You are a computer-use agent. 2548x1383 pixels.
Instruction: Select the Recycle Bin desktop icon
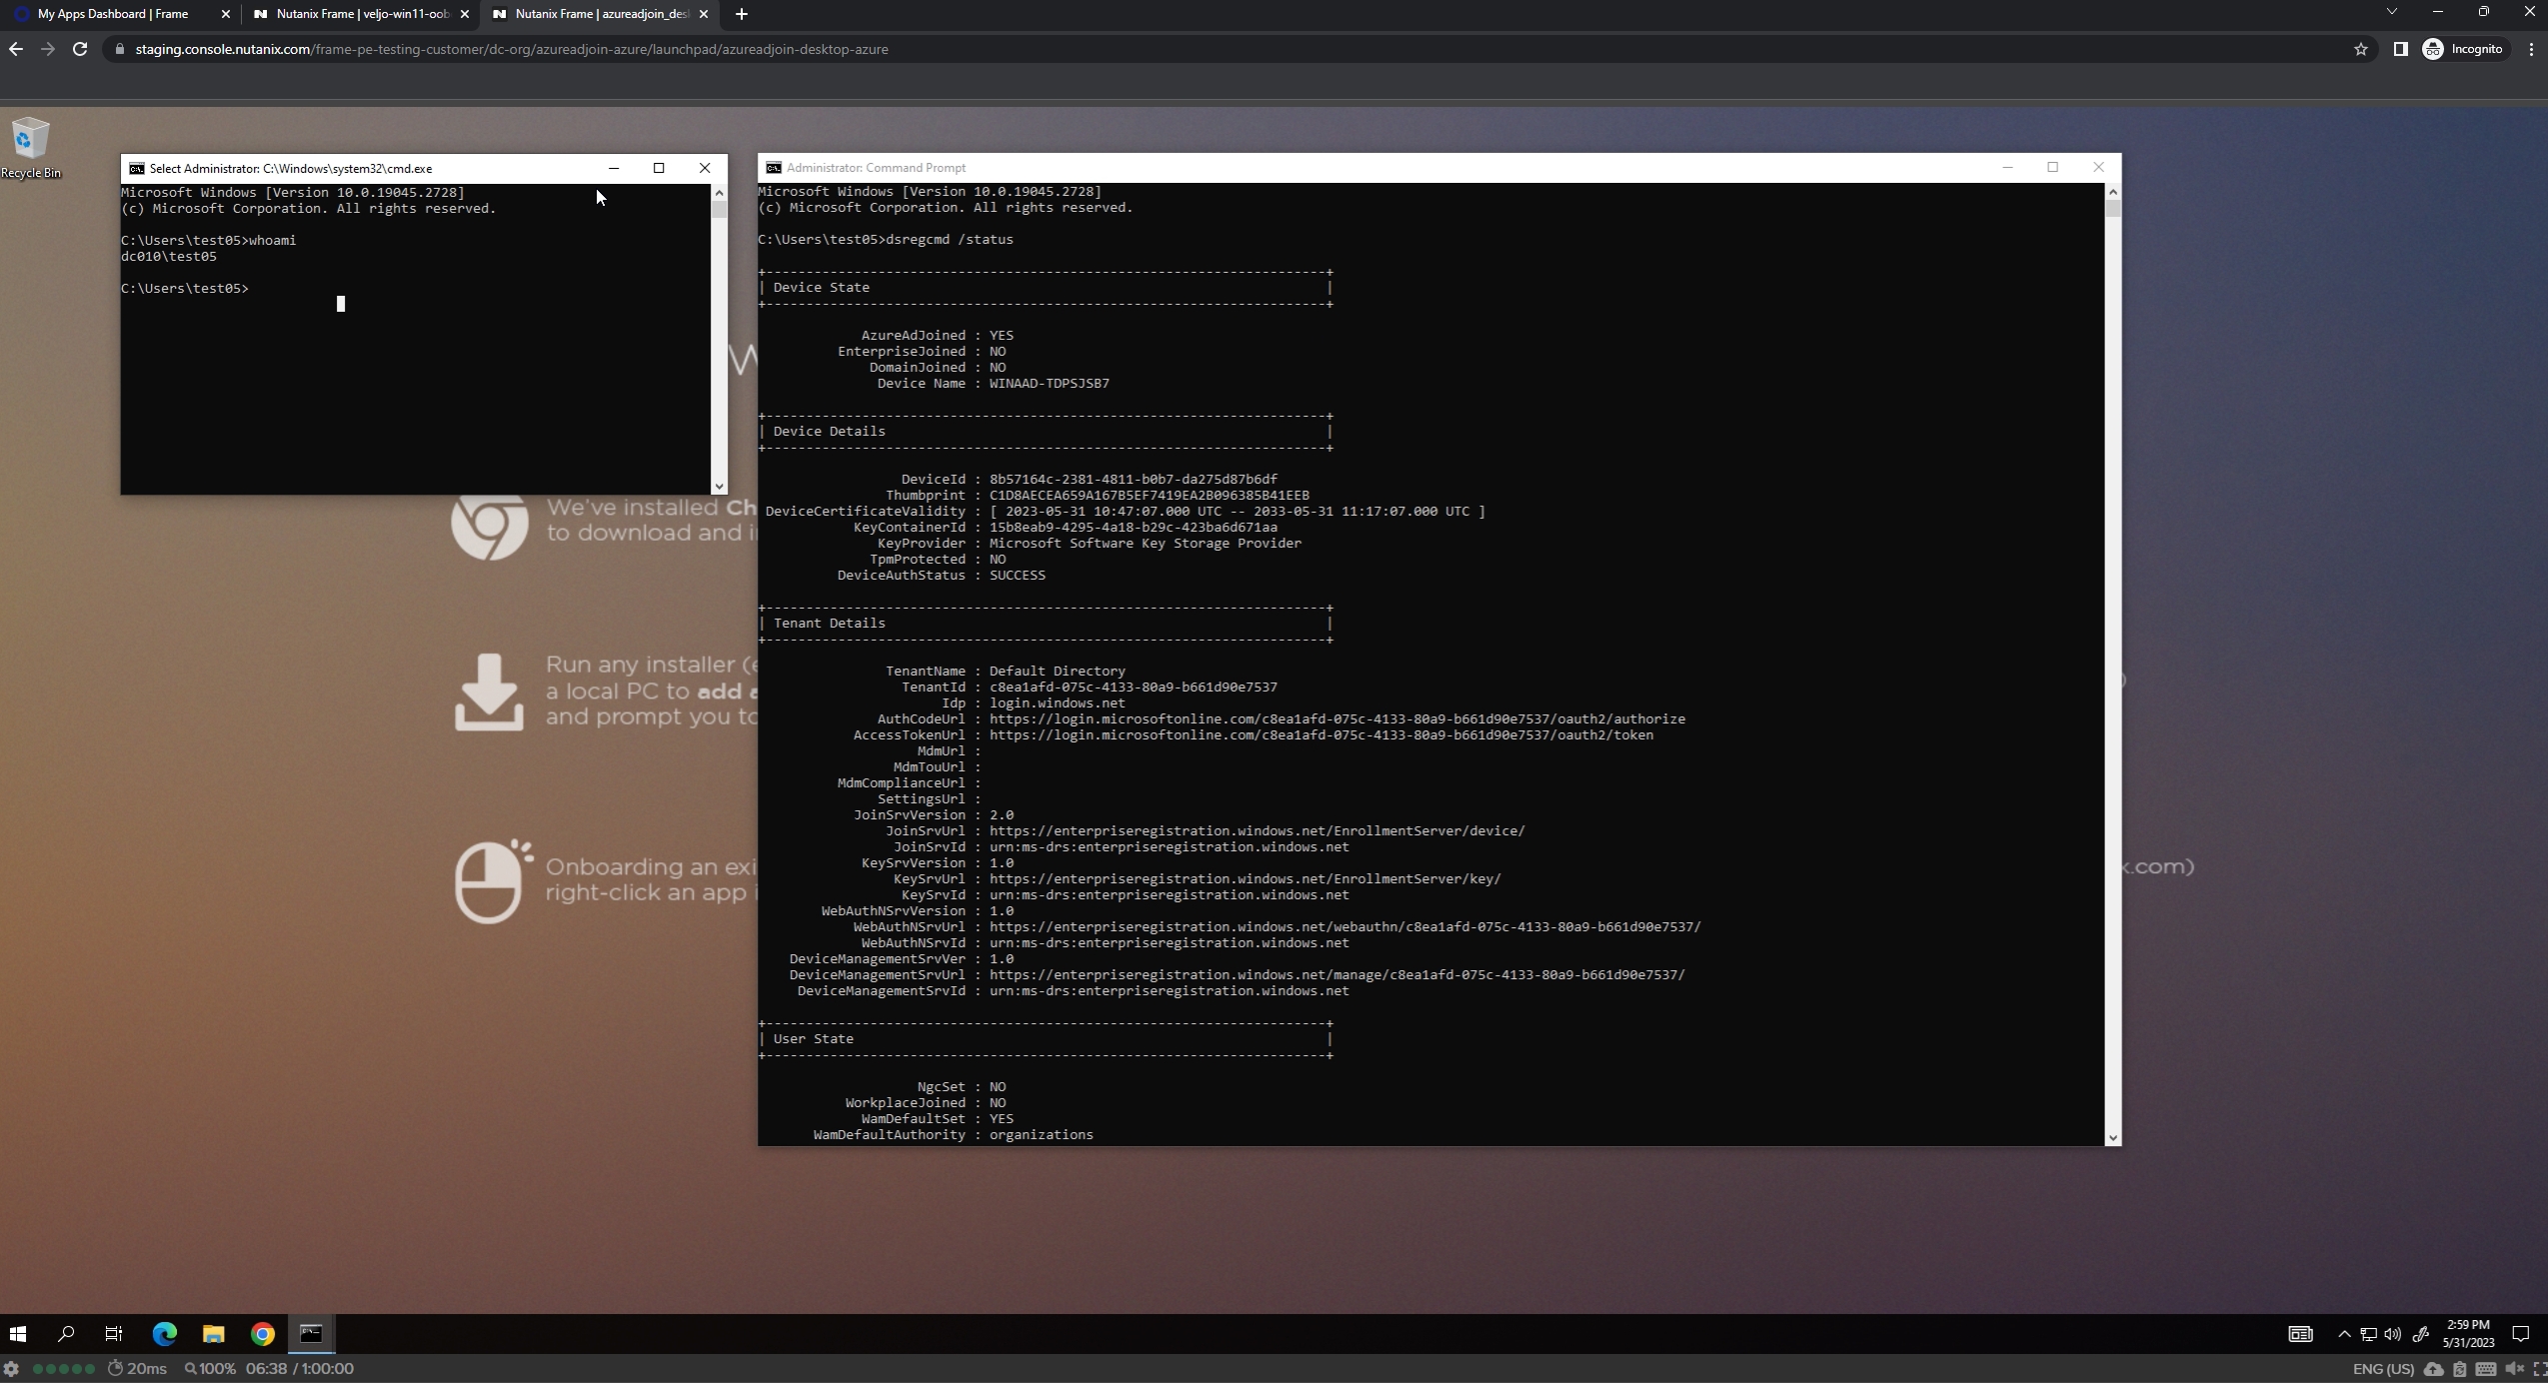[x=30, y=148]
